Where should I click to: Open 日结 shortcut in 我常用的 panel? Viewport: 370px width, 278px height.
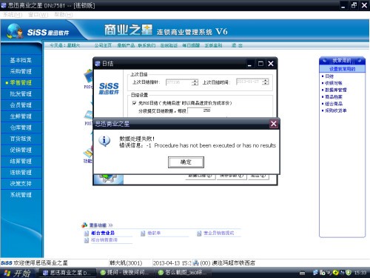pos(329,76)
